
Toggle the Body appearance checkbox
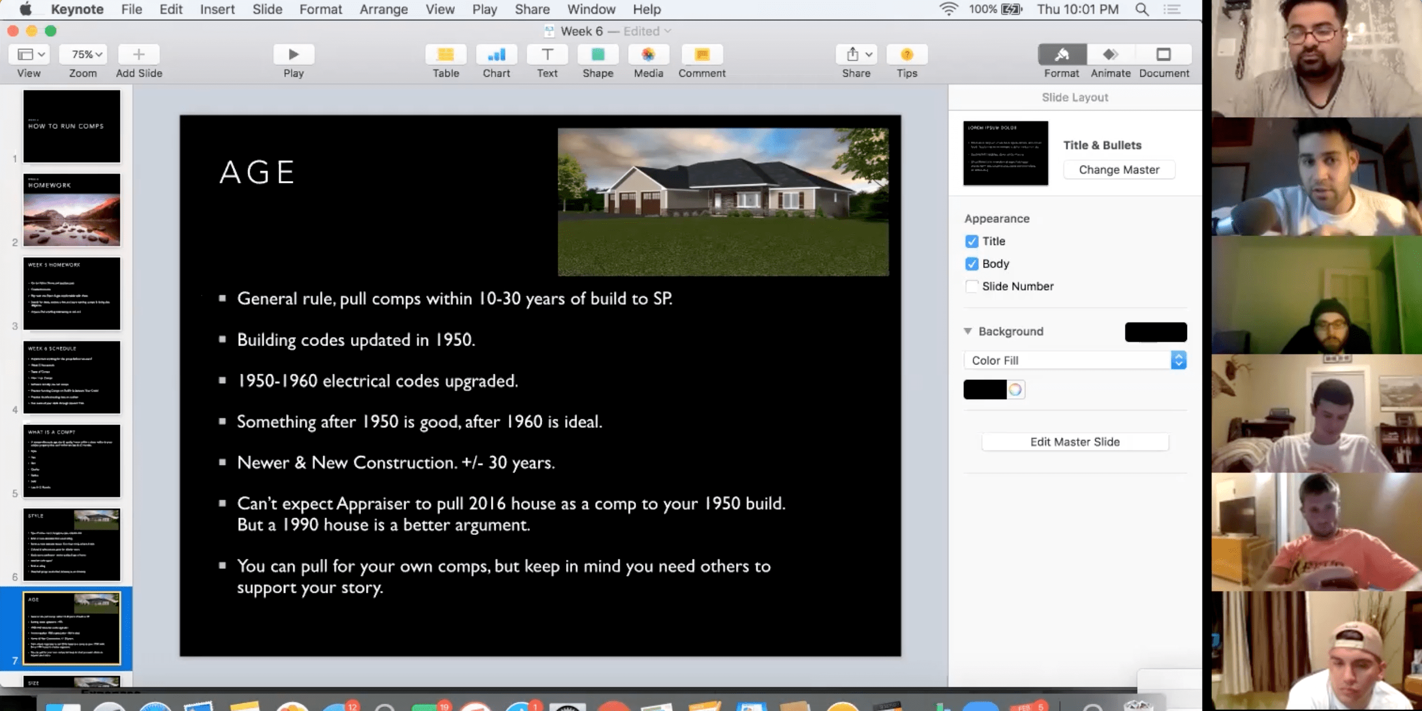click(972, 264)
